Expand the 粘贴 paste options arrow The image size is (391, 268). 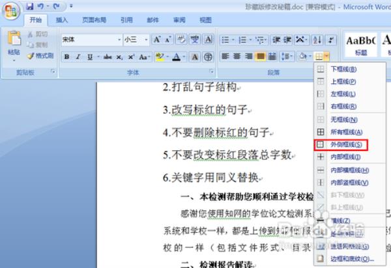(x=14, y=60)
